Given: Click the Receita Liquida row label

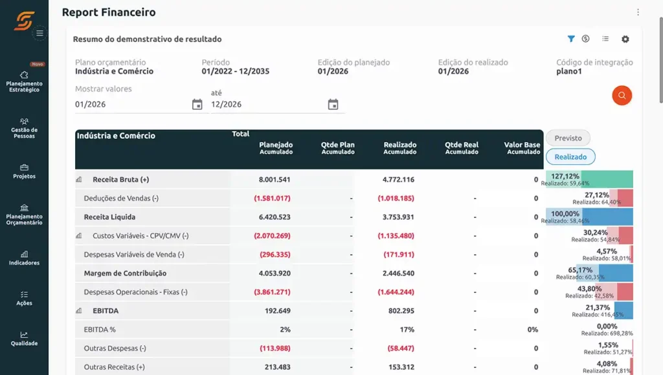Looking at the screenshot, I should pyautogui.click(x=109, y=217).
